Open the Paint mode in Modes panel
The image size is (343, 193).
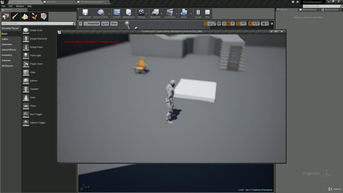click(15, 16)
